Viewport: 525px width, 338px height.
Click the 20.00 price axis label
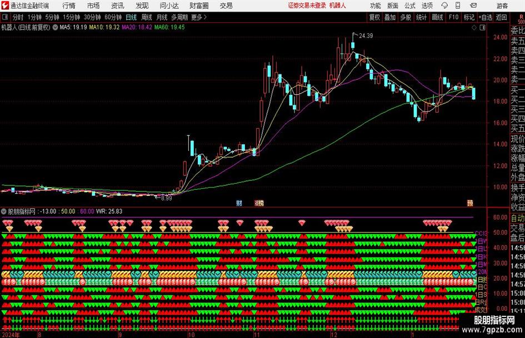[500, 80]
